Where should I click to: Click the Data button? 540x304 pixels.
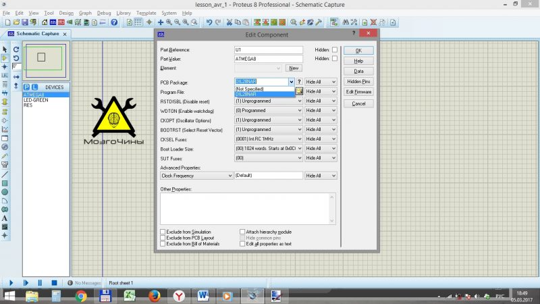pos(358,72)
